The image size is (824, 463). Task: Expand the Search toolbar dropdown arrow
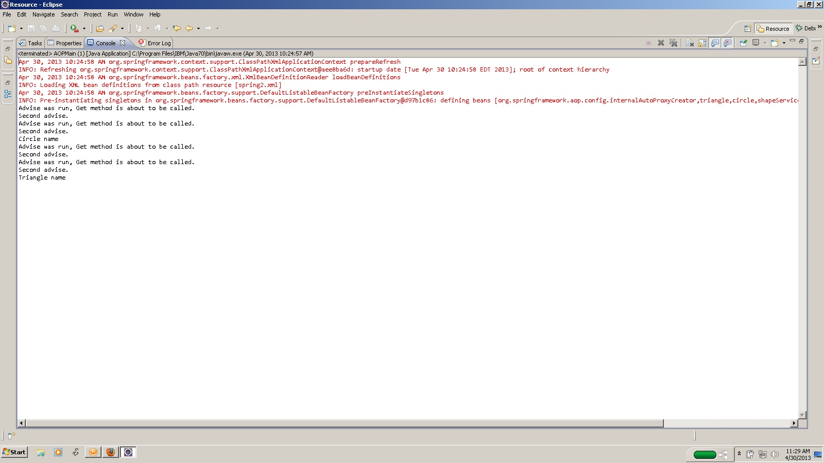coord(123,28)
